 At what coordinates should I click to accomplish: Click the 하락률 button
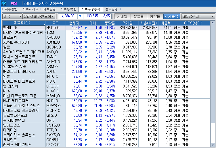[x=155, y=16]
